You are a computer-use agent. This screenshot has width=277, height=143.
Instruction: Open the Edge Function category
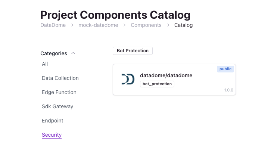(x=59, y=92)
